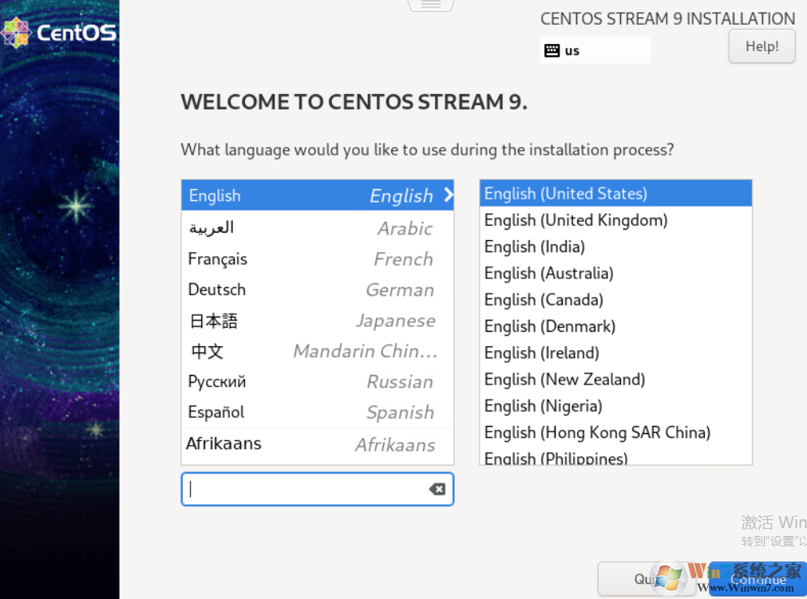The image size is (807, 599).
Task: Select Mandarin Chinese language row
Action: tap(317, 351)
